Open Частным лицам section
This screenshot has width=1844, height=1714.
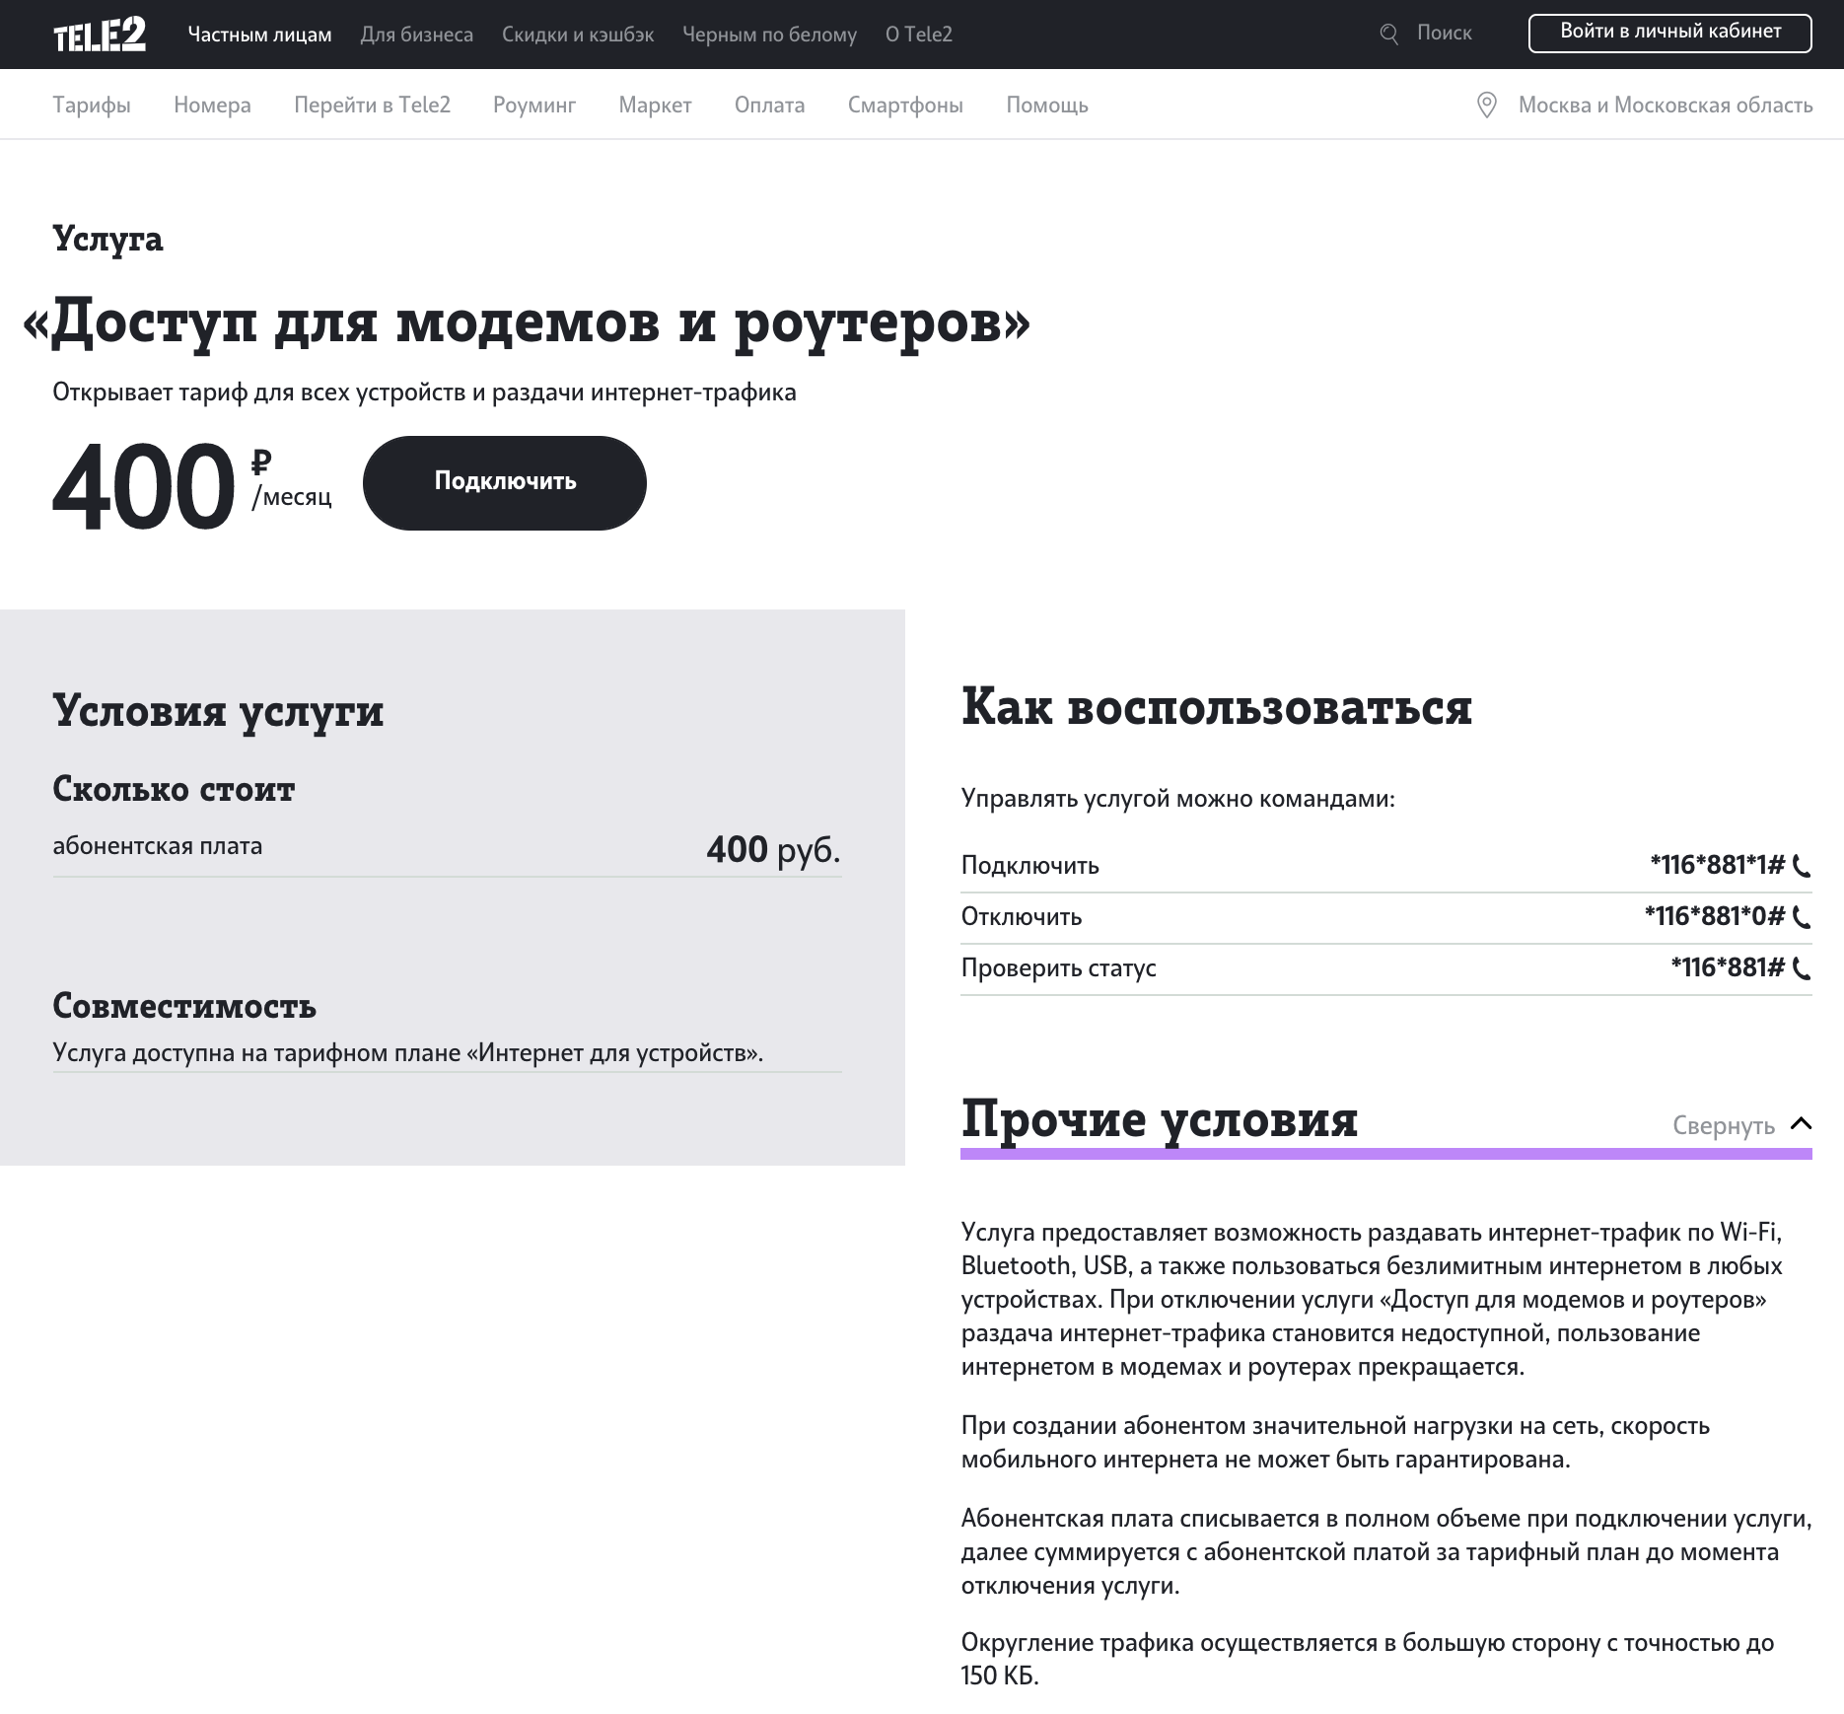(x=259, y=35)
